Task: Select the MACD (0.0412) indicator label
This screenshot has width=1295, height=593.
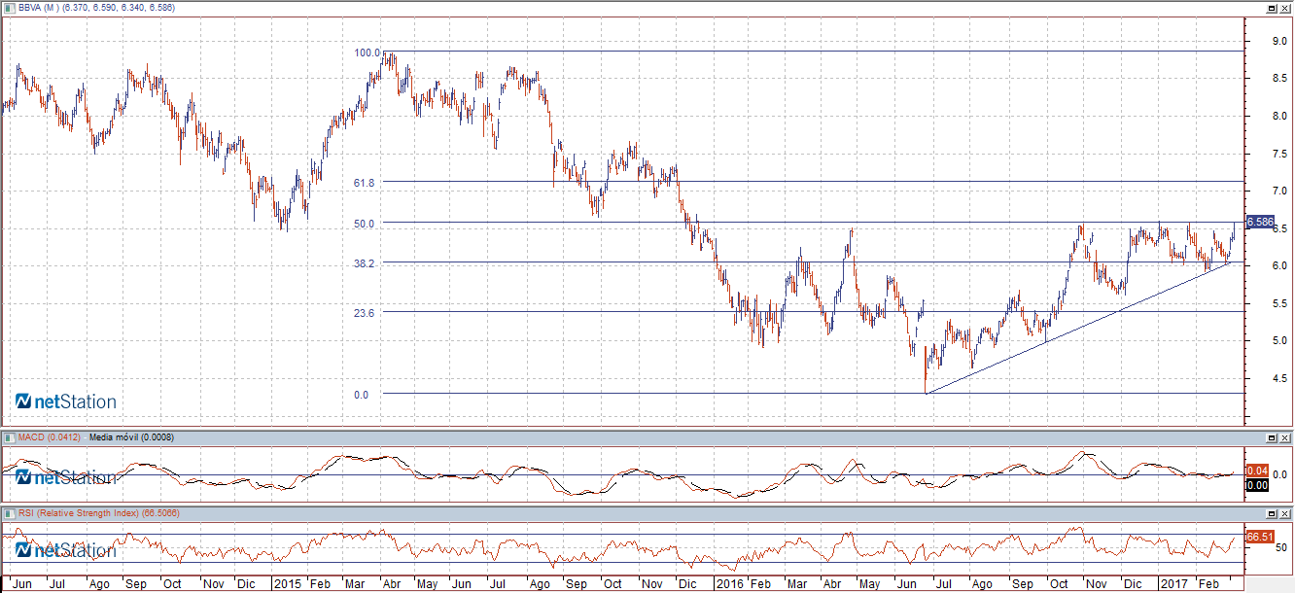Action: 51,437
